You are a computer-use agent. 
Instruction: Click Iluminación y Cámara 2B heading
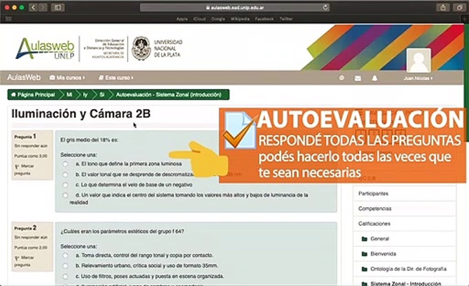81,114
